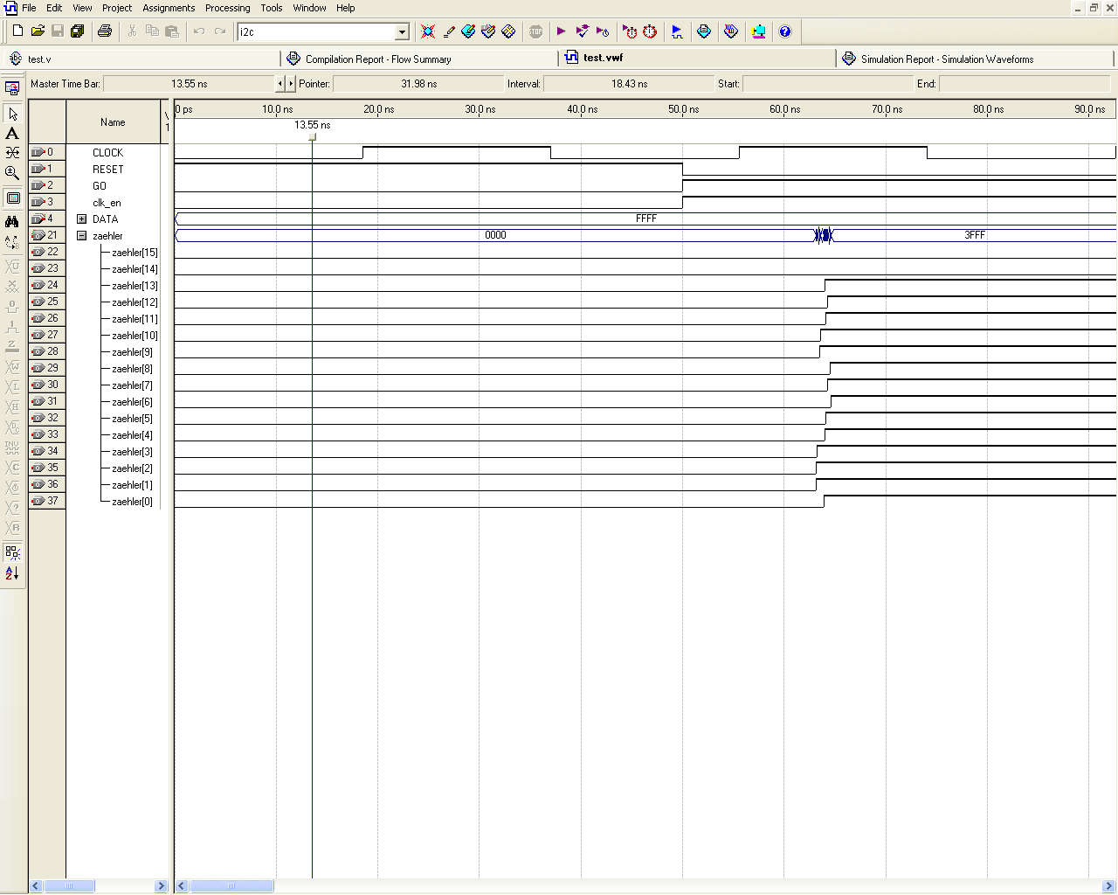Click the Replace tool icon
Screen dimensions: 1118x895
(12, 242)
